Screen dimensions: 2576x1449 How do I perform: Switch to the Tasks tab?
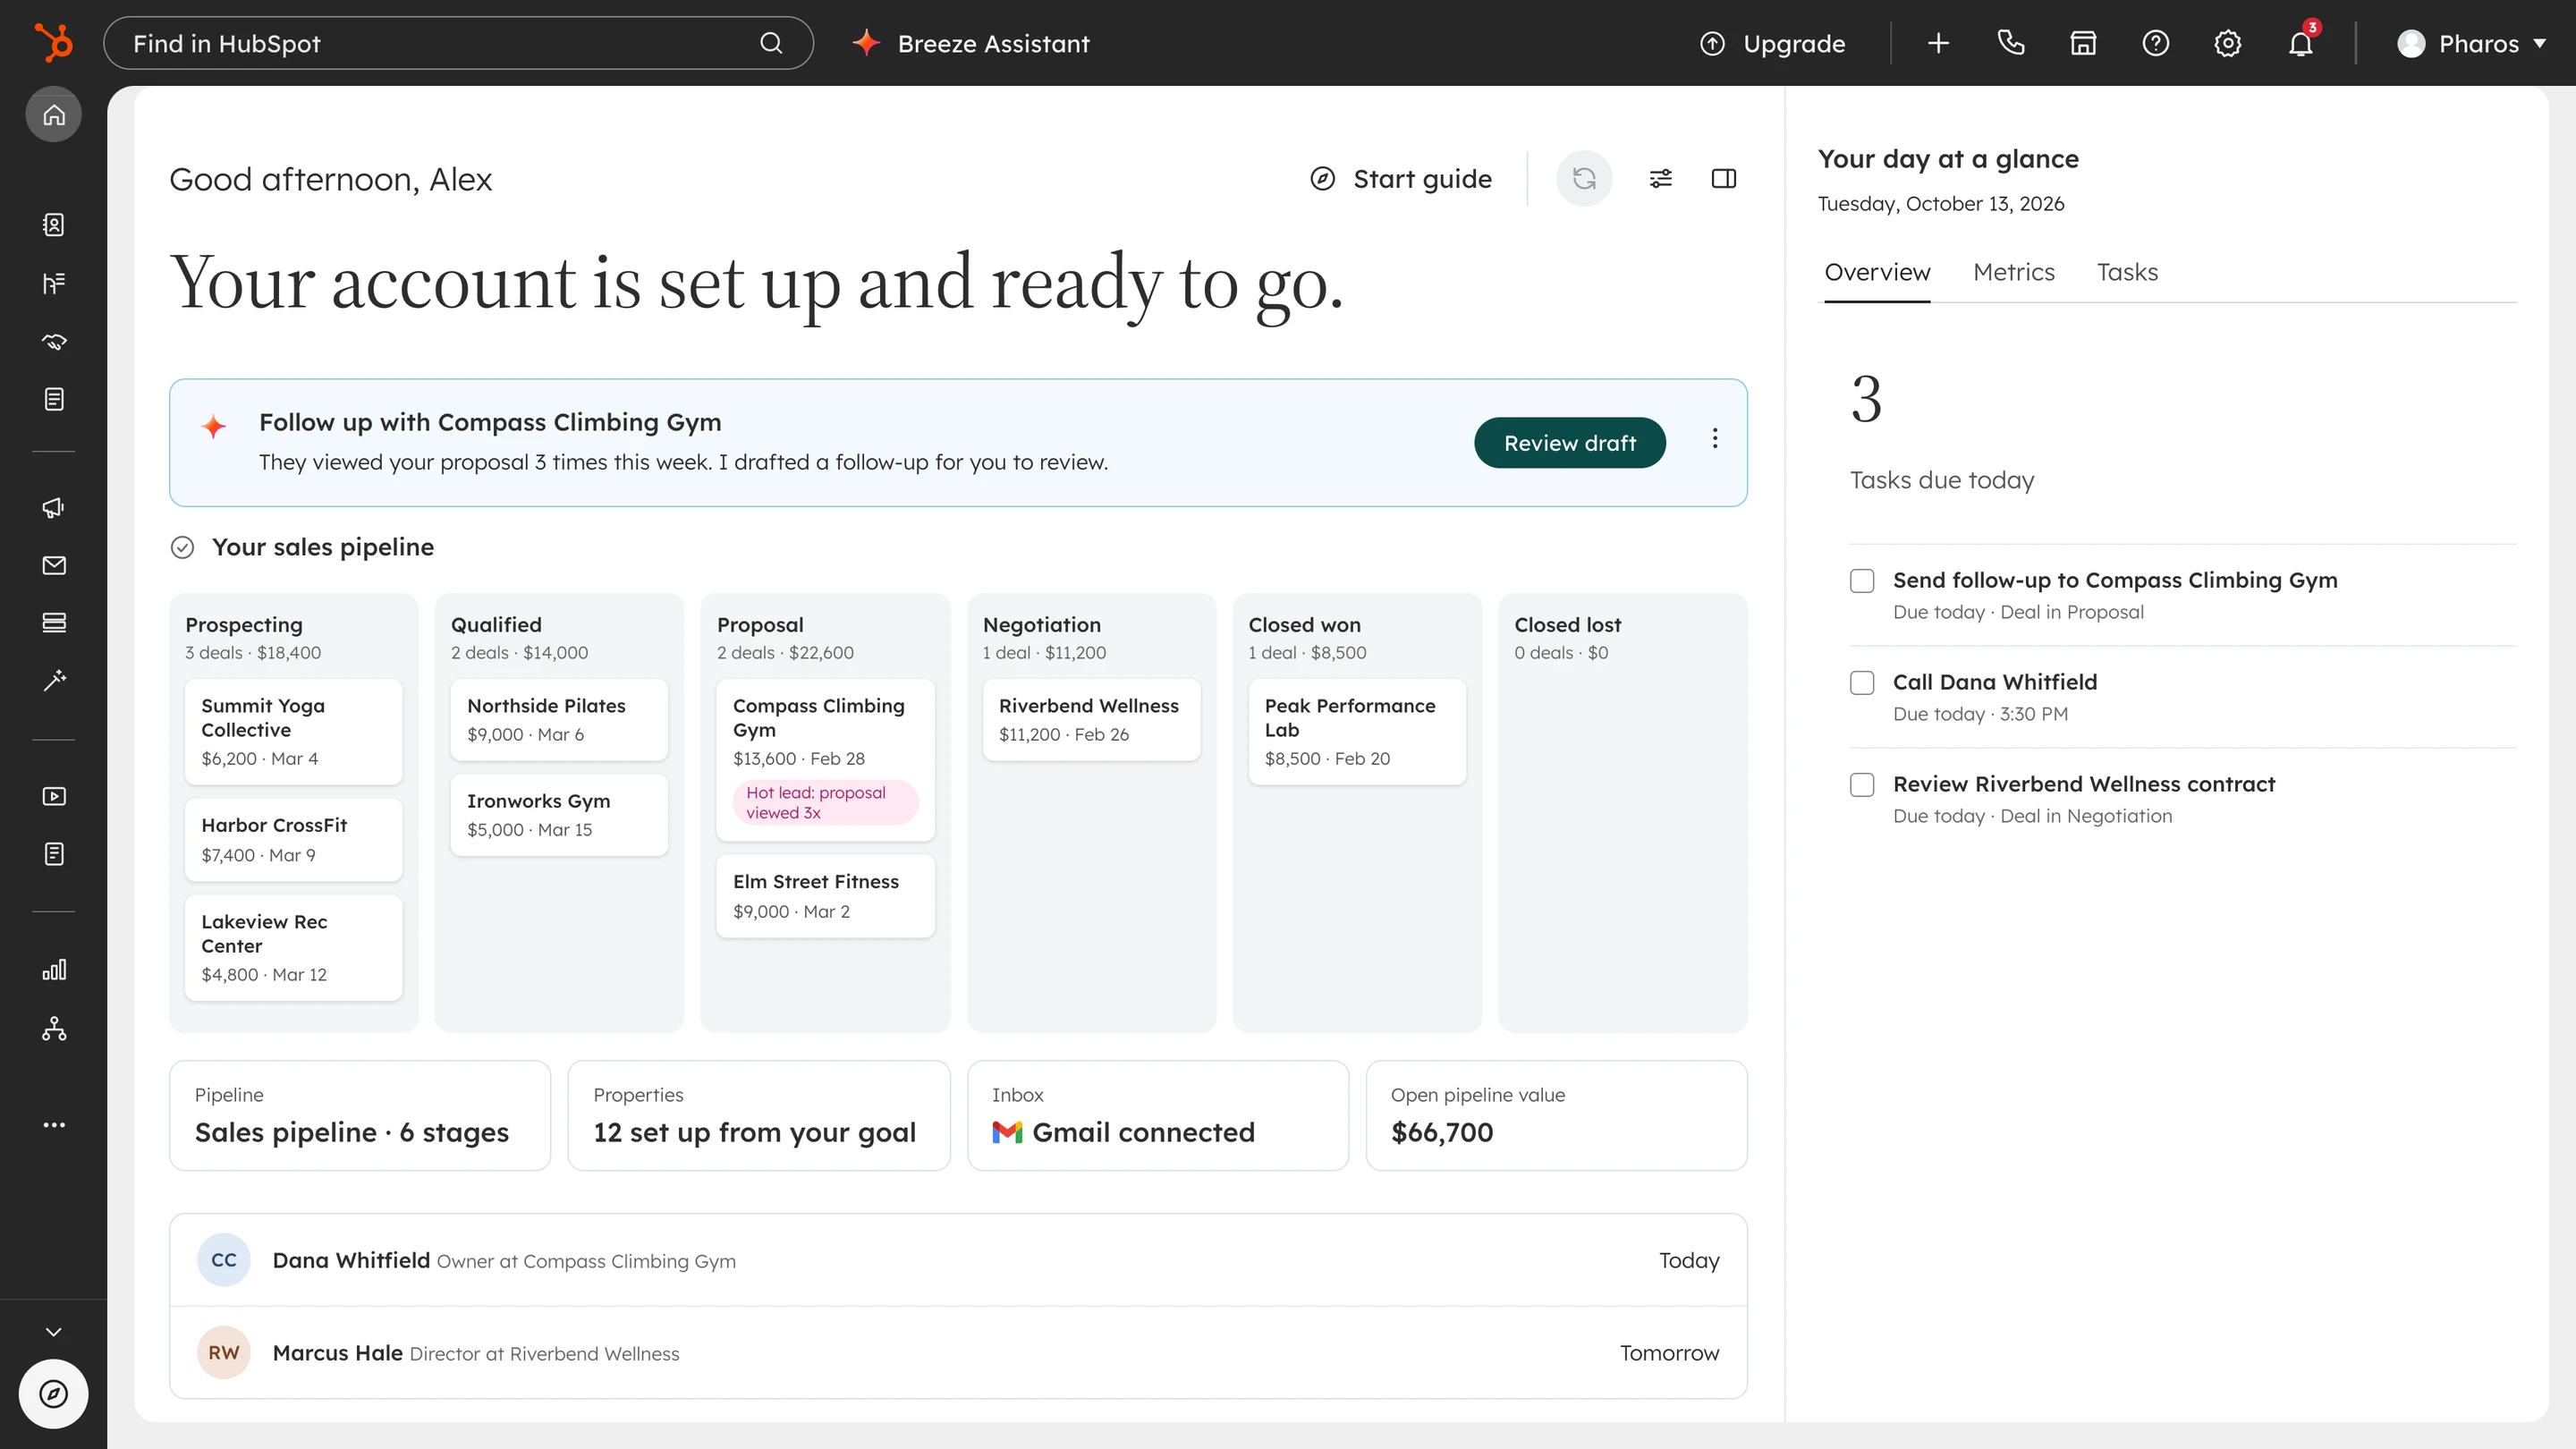[2127, 272]
